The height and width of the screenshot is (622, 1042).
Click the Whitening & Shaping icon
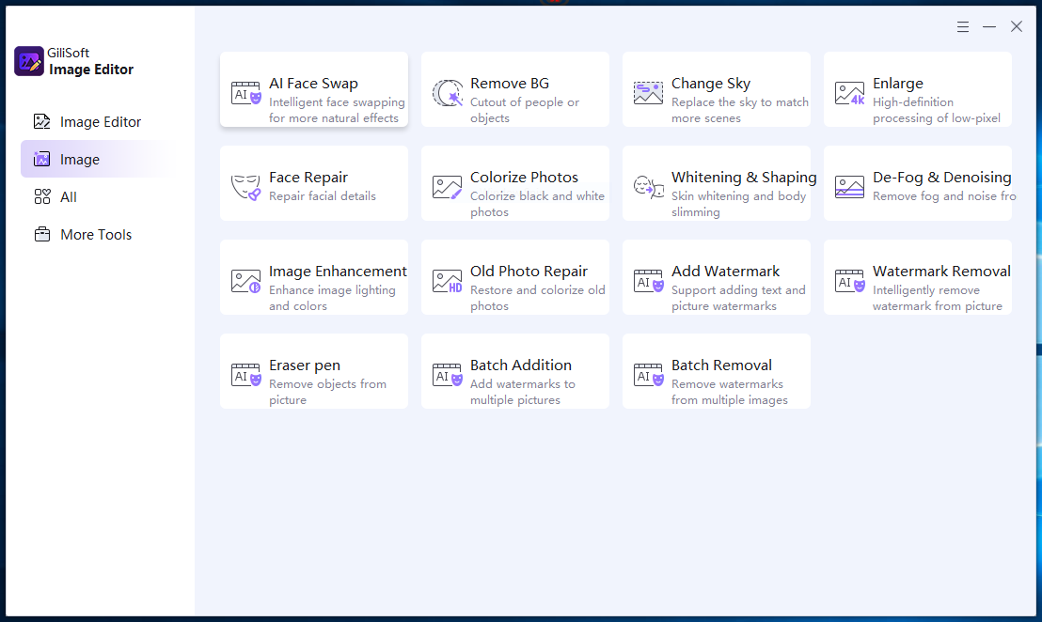648,187
